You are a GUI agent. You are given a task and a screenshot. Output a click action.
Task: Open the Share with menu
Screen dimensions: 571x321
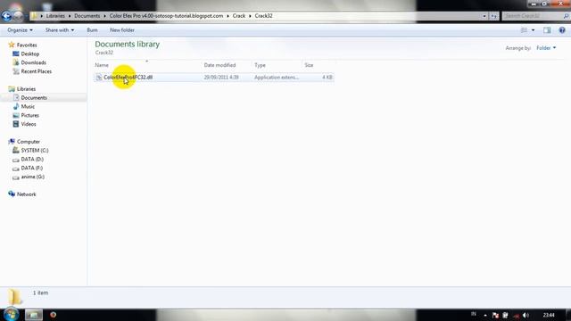[60, 29]
